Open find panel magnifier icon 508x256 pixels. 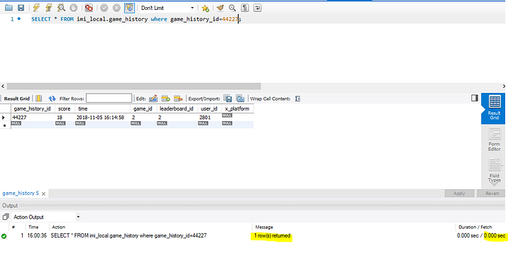(x=232, y=8)
